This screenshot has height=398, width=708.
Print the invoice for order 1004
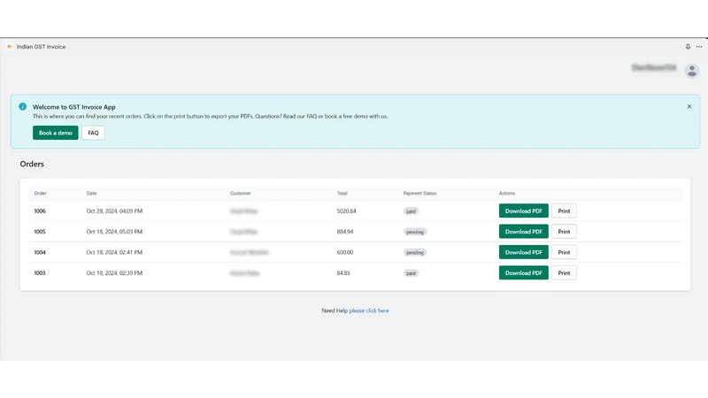click(x=564, y=252)
